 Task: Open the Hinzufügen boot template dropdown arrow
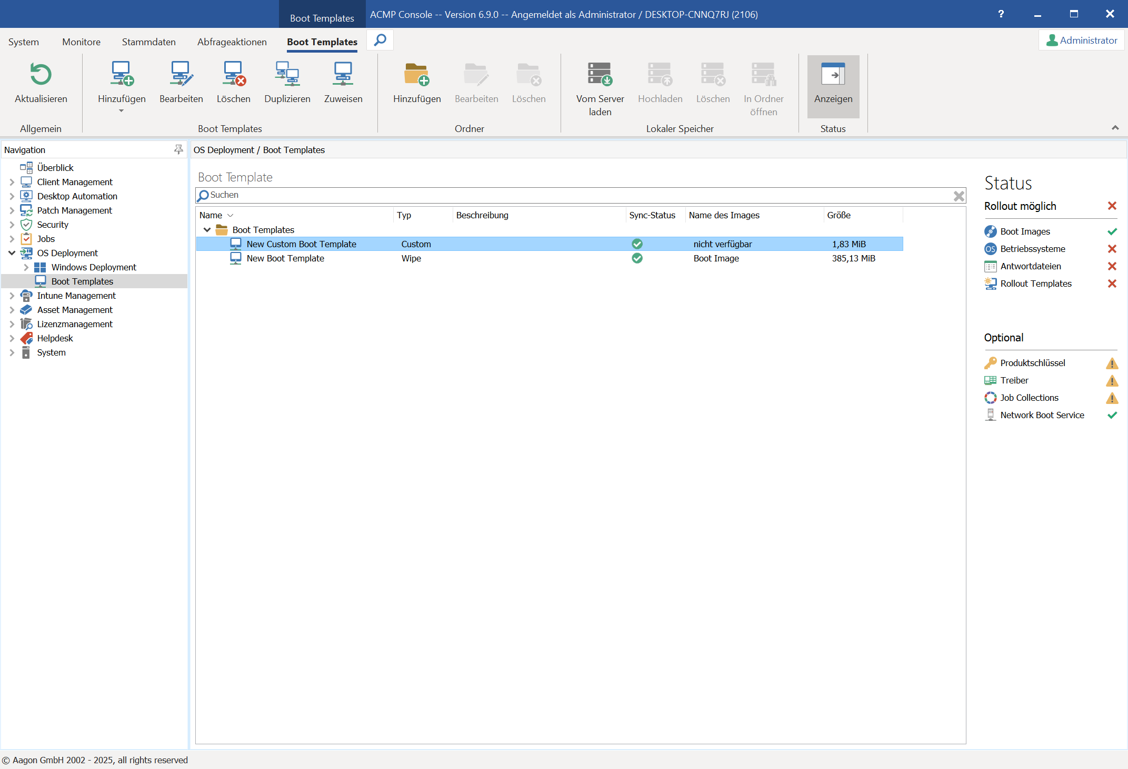tap(121, 111)
